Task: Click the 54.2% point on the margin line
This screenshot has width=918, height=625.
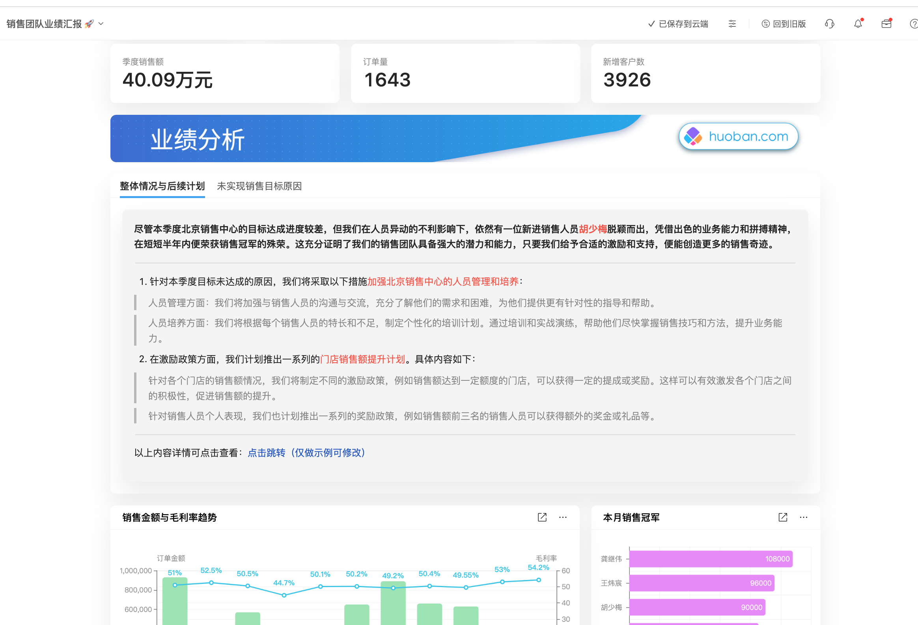Action: point(538,580)
